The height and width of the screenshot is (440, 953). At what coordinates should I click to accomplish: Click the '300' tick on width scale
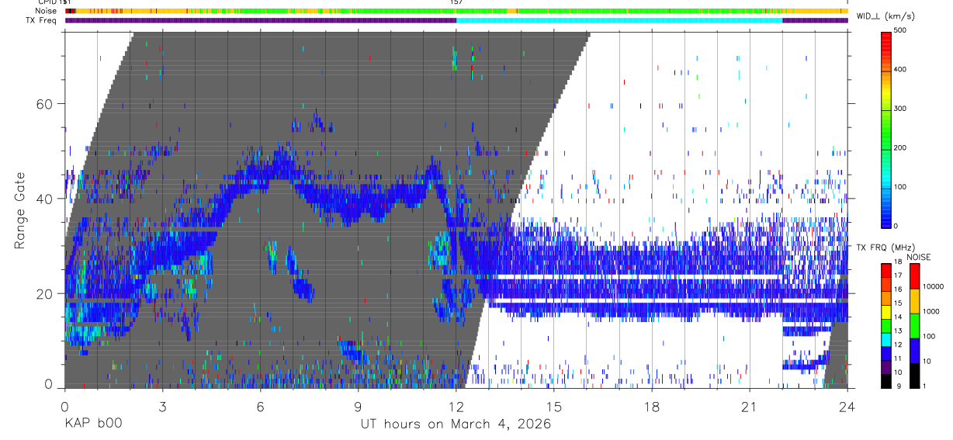coord(900,109)
